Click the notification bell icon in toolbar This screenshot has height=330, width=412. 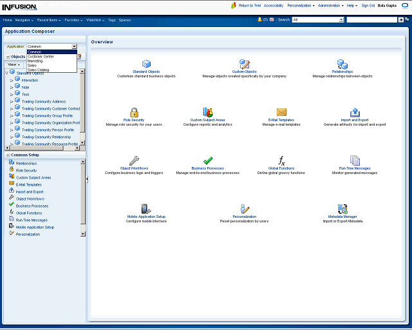point(259,19)
